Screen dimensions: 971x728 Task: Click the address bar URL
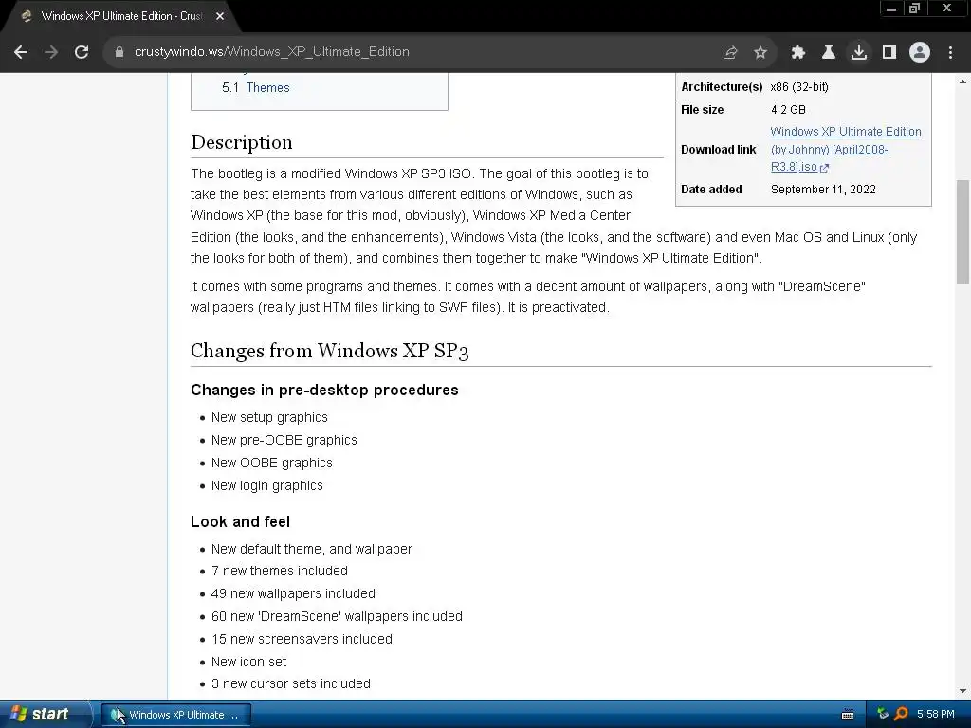pyautogui.click(x=272, y=52)
